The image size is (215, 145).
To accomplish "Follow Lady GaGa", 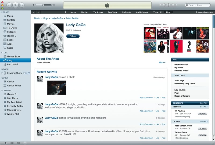I will (x=73, y=36).
